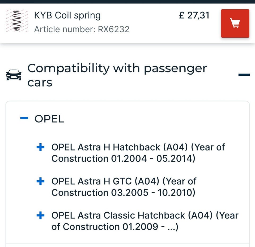255x247 pixels.
Task: Open the OPEL Astra Classic Hatchback entry
Action: pos(145,216)
